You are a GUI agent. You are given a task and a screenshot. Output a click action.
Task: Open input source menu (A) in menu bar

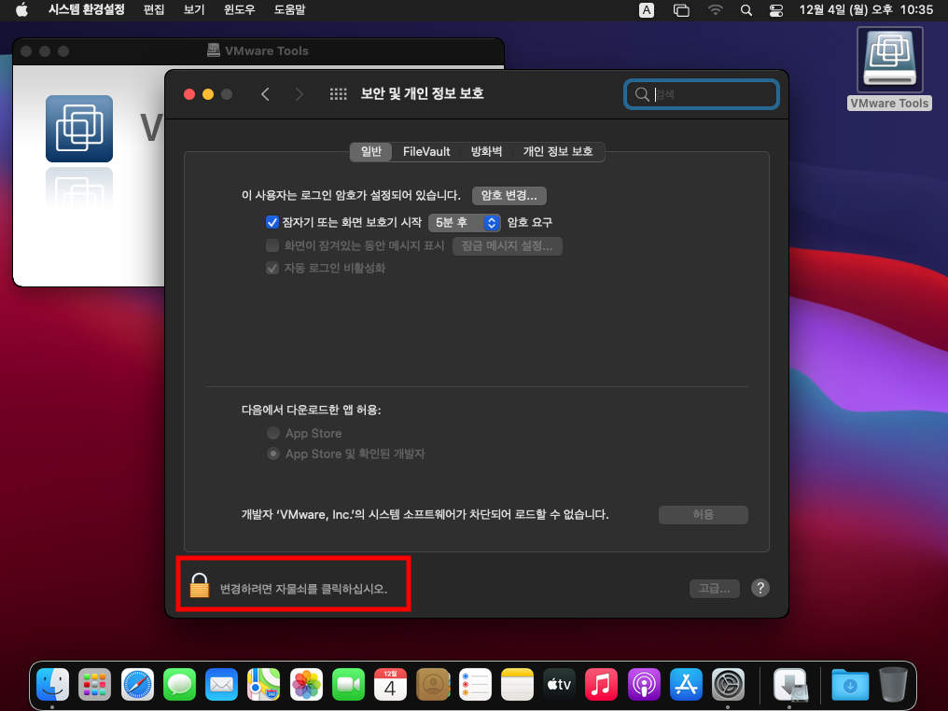[647, 10]
